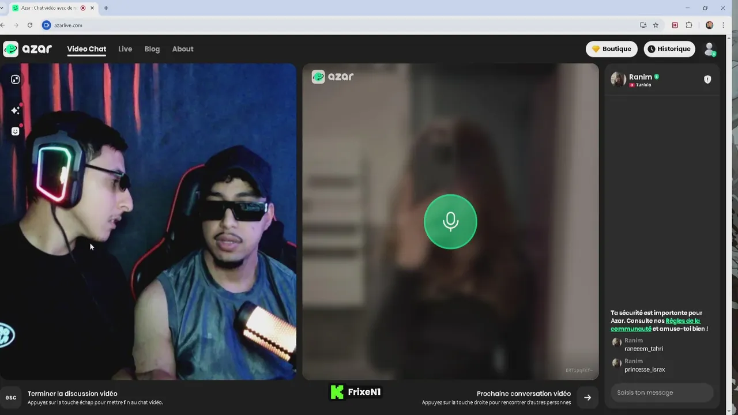Open the Blog page
This screenshot has width=738, height=415.
(x=152, y=49)
